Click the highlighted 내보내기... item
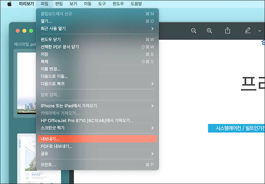 (97, 139)
